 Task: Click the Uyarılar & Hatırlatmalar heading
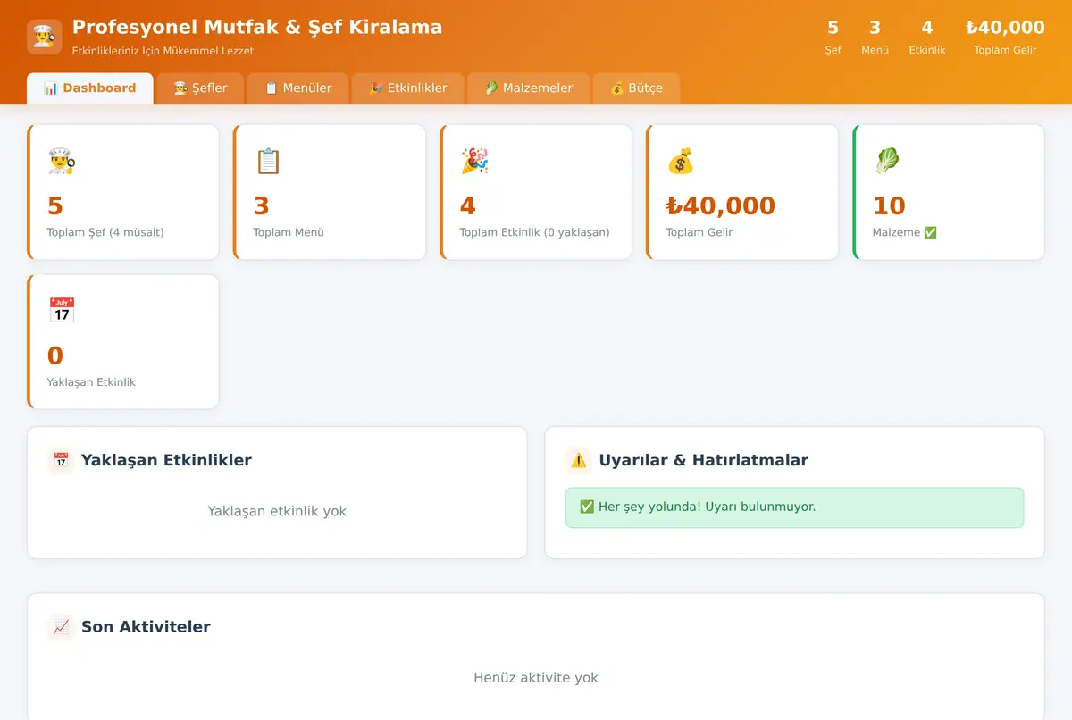(x=703, y=460)
